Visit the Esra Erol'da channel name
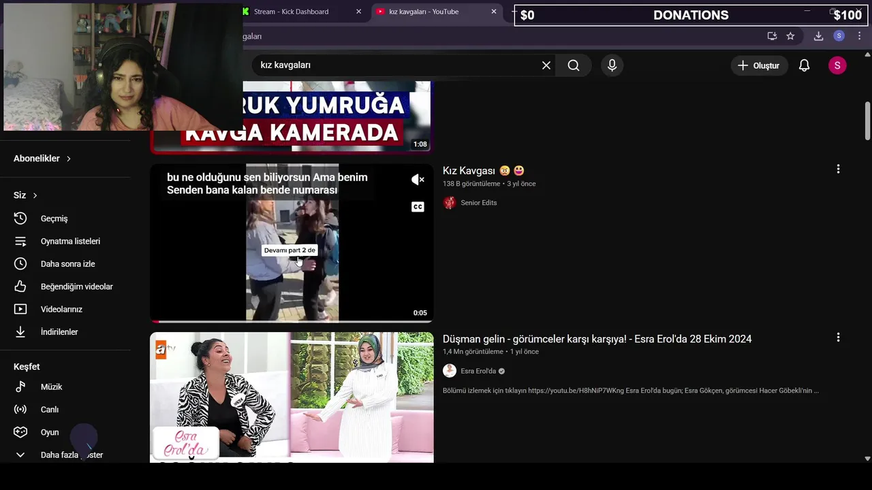 (x=478, y=371)
